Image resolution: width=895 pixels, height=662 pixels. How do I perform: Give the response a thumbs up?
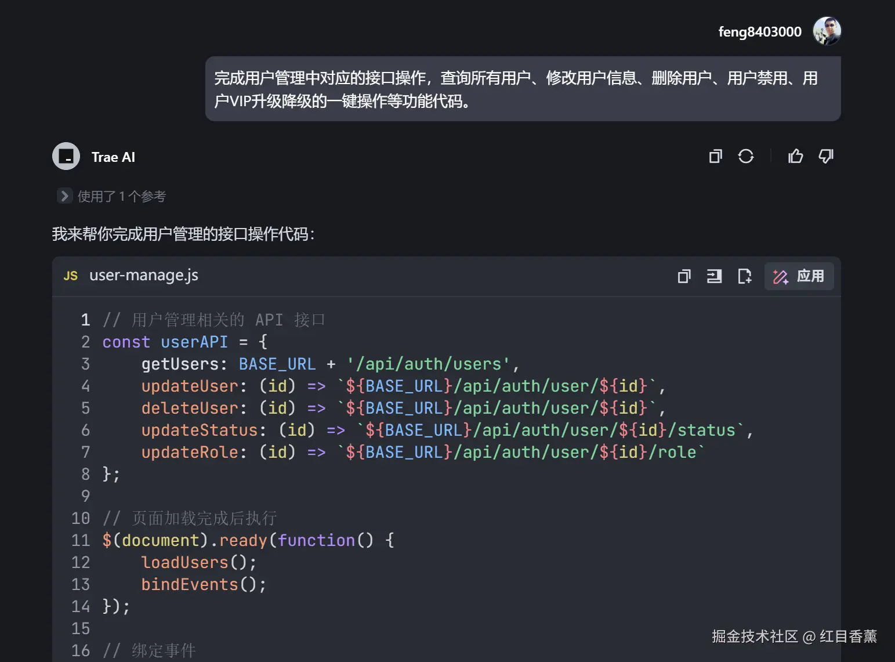pos(796,156)
